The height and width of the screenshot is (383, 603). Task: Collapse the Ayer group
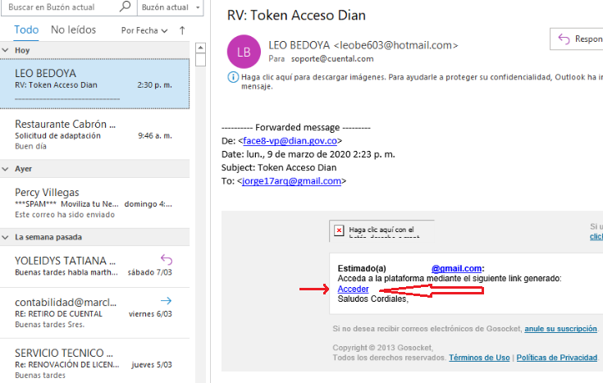tap(6, 169)
